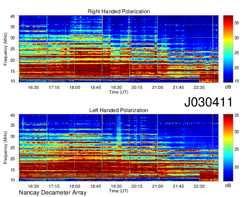Click "Time (UT)" under the right-handed plot
Viewport: 243px width, 197px height.
(119, 92)
